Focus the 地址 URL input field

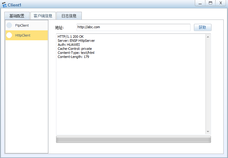click(133, 27)
